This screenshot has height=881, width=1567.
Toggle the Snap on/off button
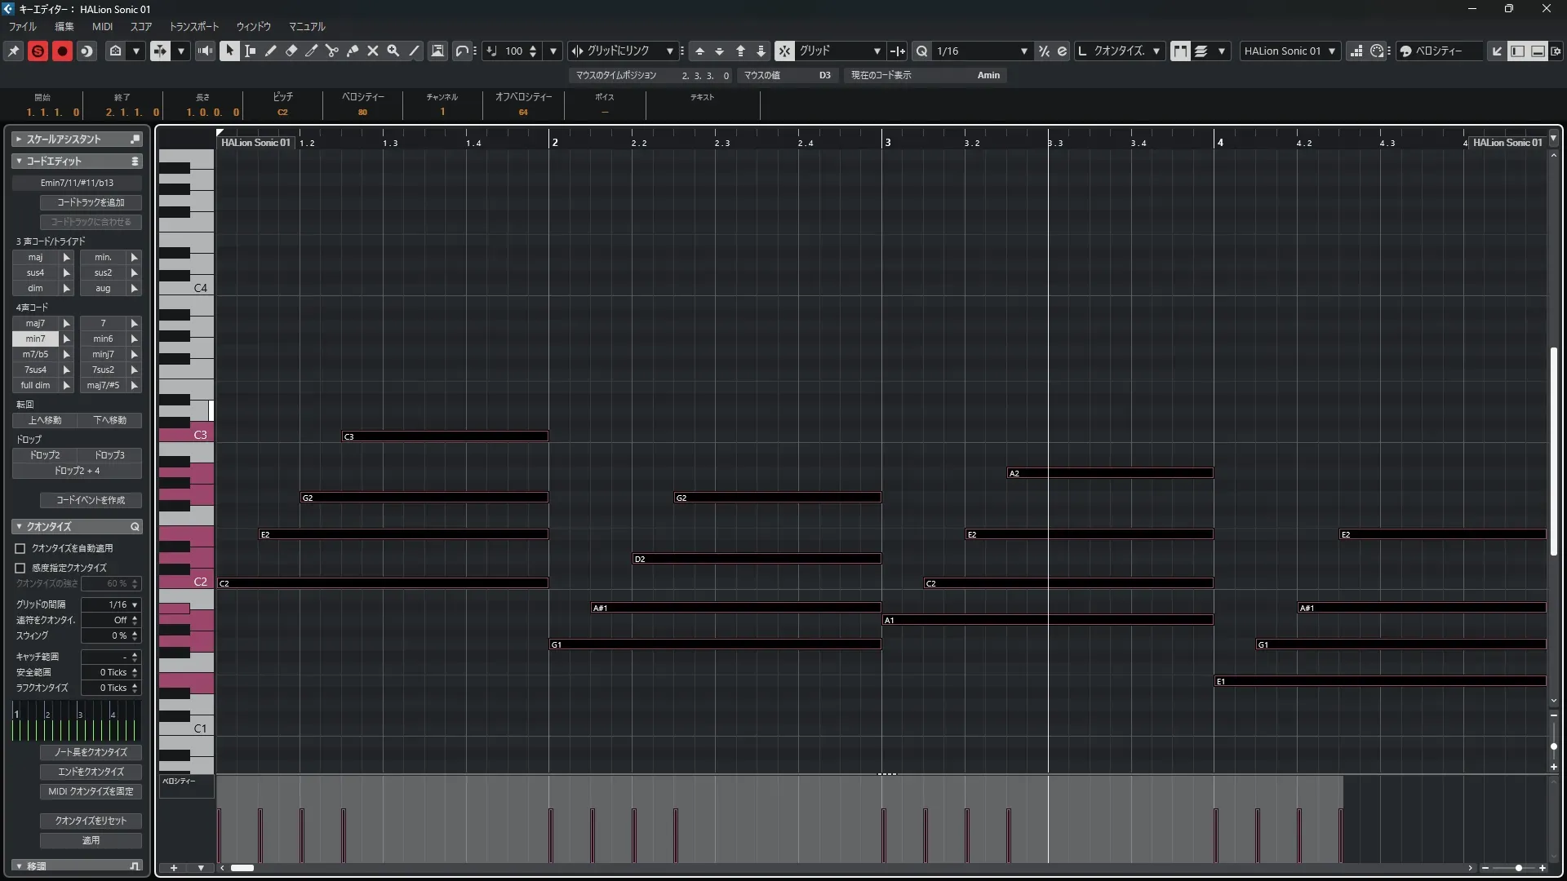(x=783, y=51)
